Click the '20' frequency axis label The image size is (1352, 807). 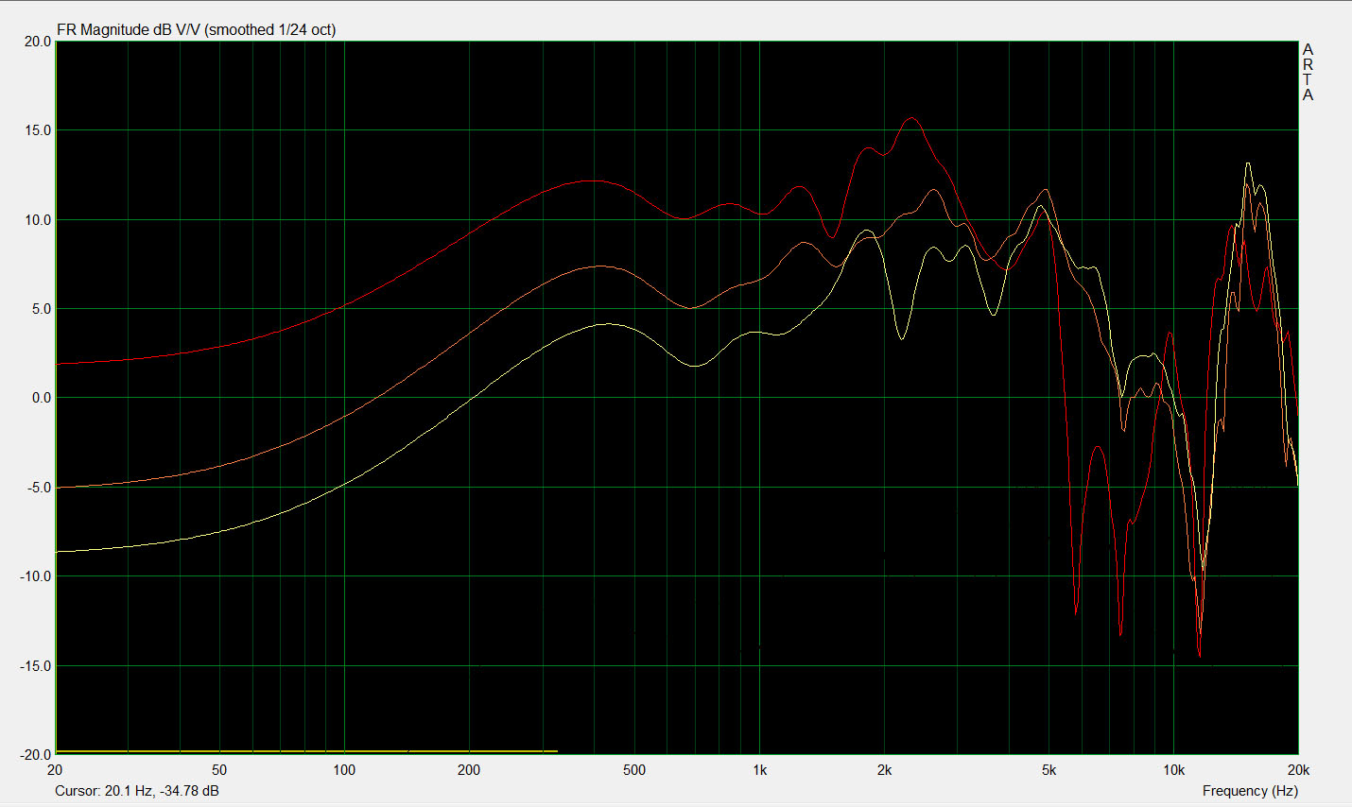click(x=55, y=770)
